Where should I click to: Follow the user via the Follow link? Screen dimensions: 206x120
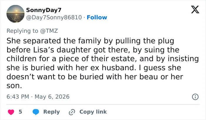97,17
